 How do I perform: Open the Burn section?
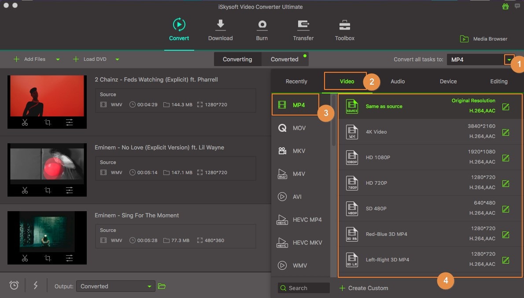(262, 30)
